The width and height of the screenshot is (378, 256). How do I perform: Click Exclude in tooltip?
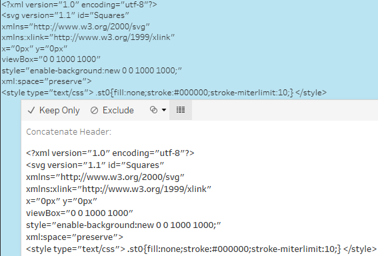coord(112,111)
